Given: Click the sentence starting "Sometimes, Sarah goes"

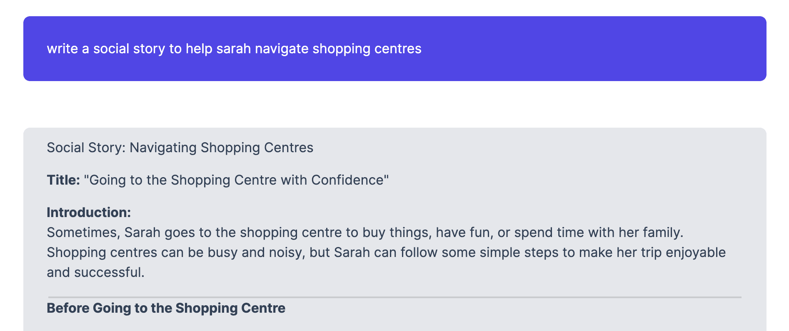Looking at the screenshot, I should [365, 232].
